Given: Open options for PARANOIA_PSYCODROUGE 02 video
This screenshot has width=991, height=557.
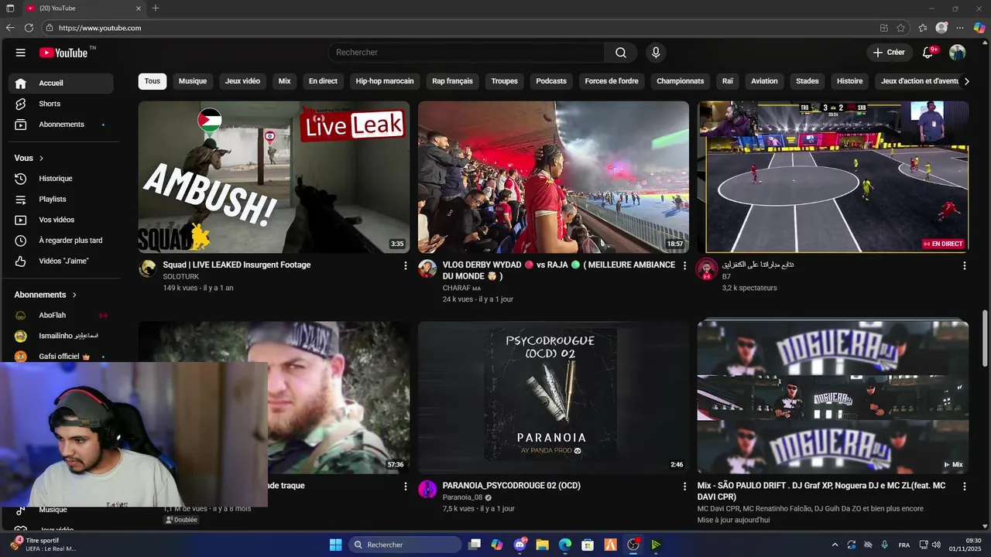Looking at the screenshot, I should (684, 487).
